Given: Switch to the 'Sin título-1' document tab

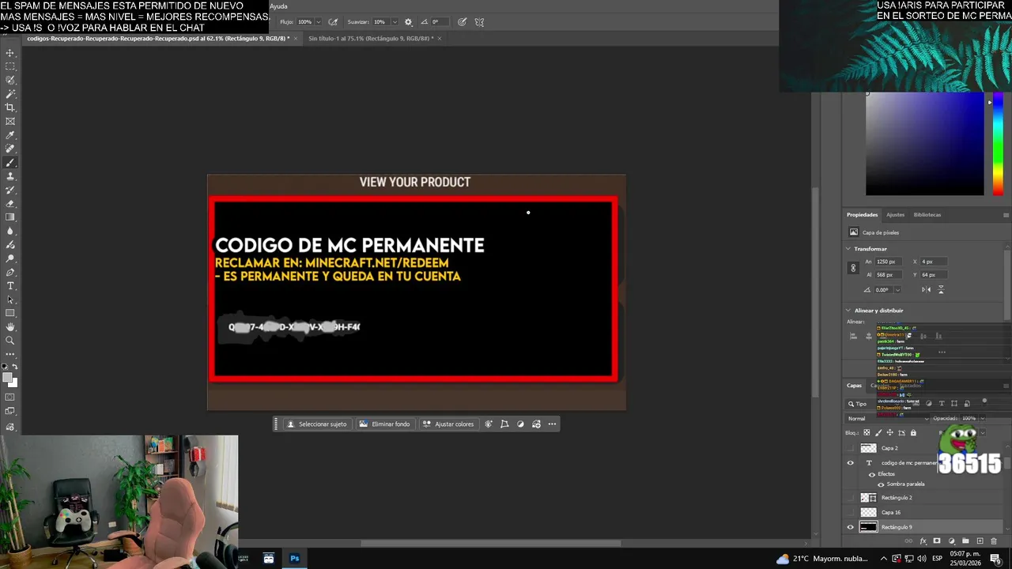Looking at the screenshot, I should pos(369,38).
